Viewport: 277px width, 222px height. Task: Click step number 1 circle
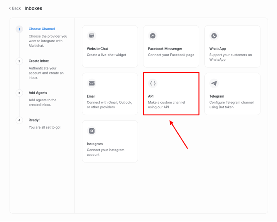pyautogui.click(x=19, y=29)
